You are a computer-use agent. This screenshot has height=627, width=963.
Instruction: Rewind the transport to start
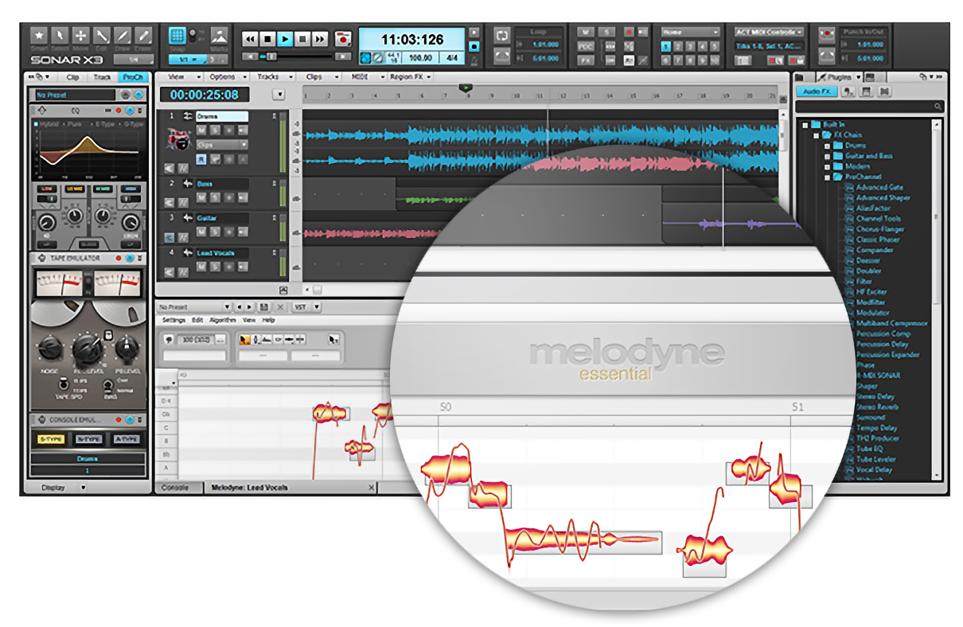pos(250,38)
